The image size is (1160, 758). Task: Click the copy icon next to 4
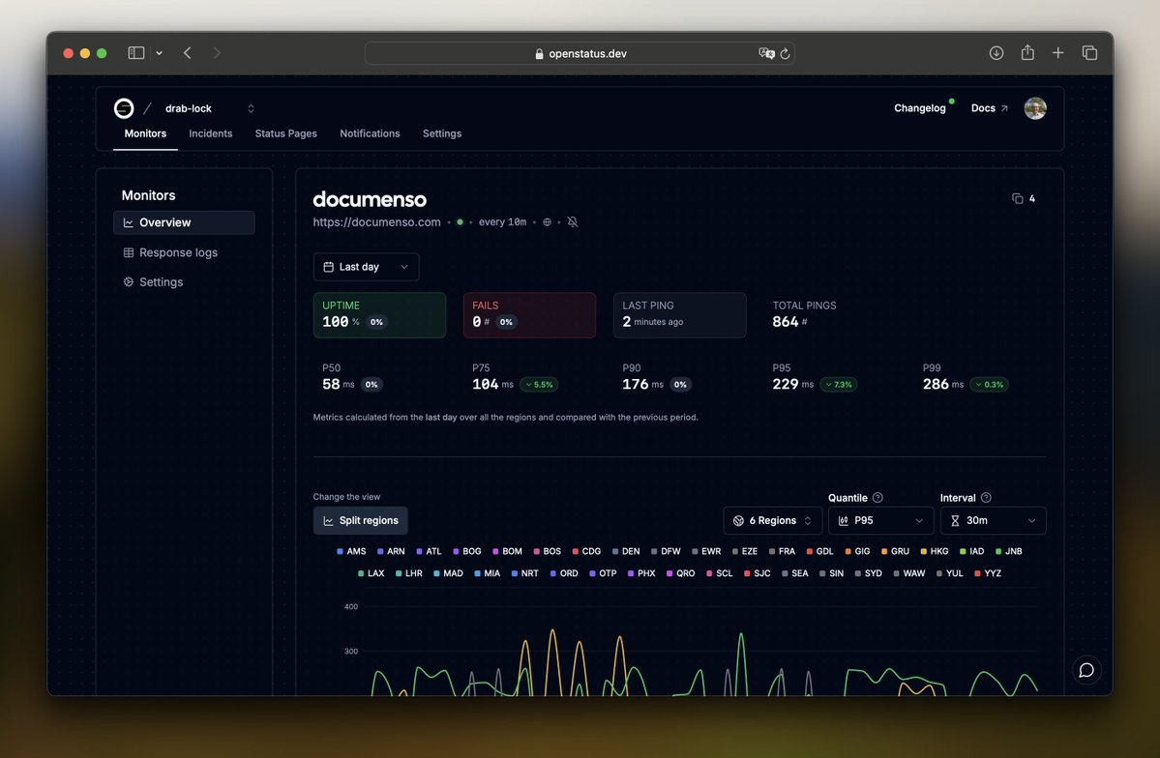pos(1017,198)
